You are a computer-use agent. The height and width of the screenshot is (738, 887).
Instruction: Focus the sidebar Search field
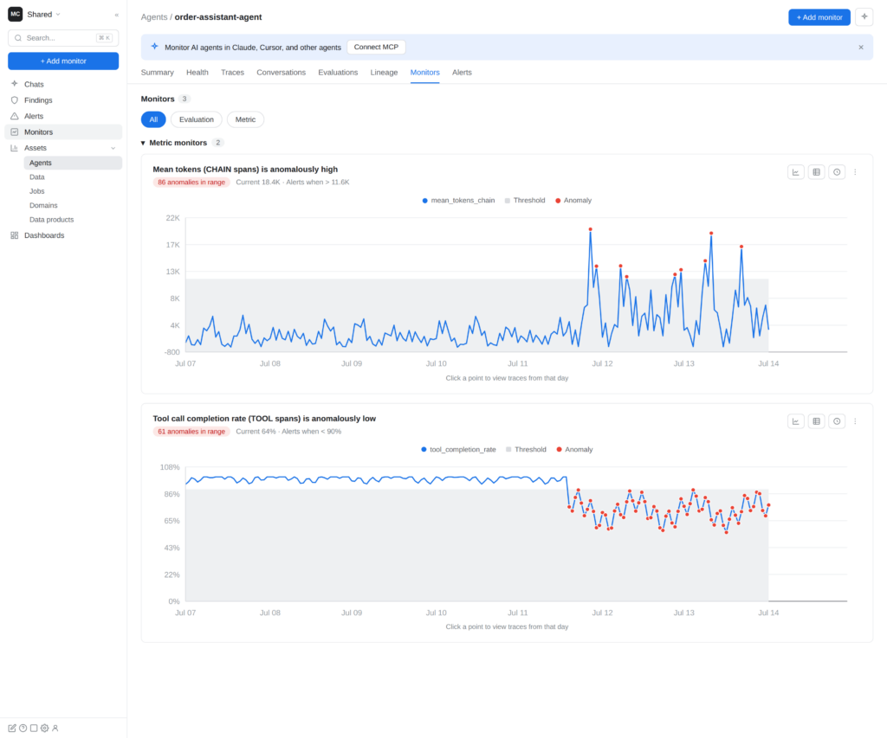pyautogui.click(x=63, y=38)
